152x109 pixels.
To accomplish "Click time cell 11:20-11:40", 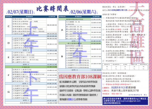I will coord(52,54).
